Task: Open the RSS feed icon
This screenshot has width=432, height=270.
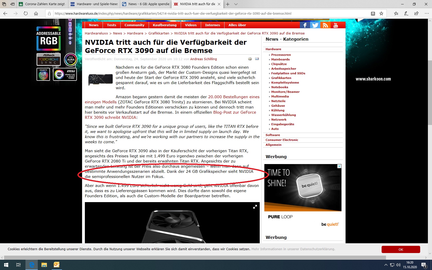Action: coord(325,25)
